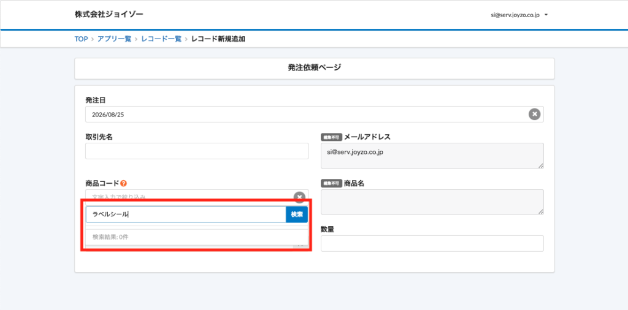
Task: Focus the 数量 input field
Action: click(x=432, y=243)
